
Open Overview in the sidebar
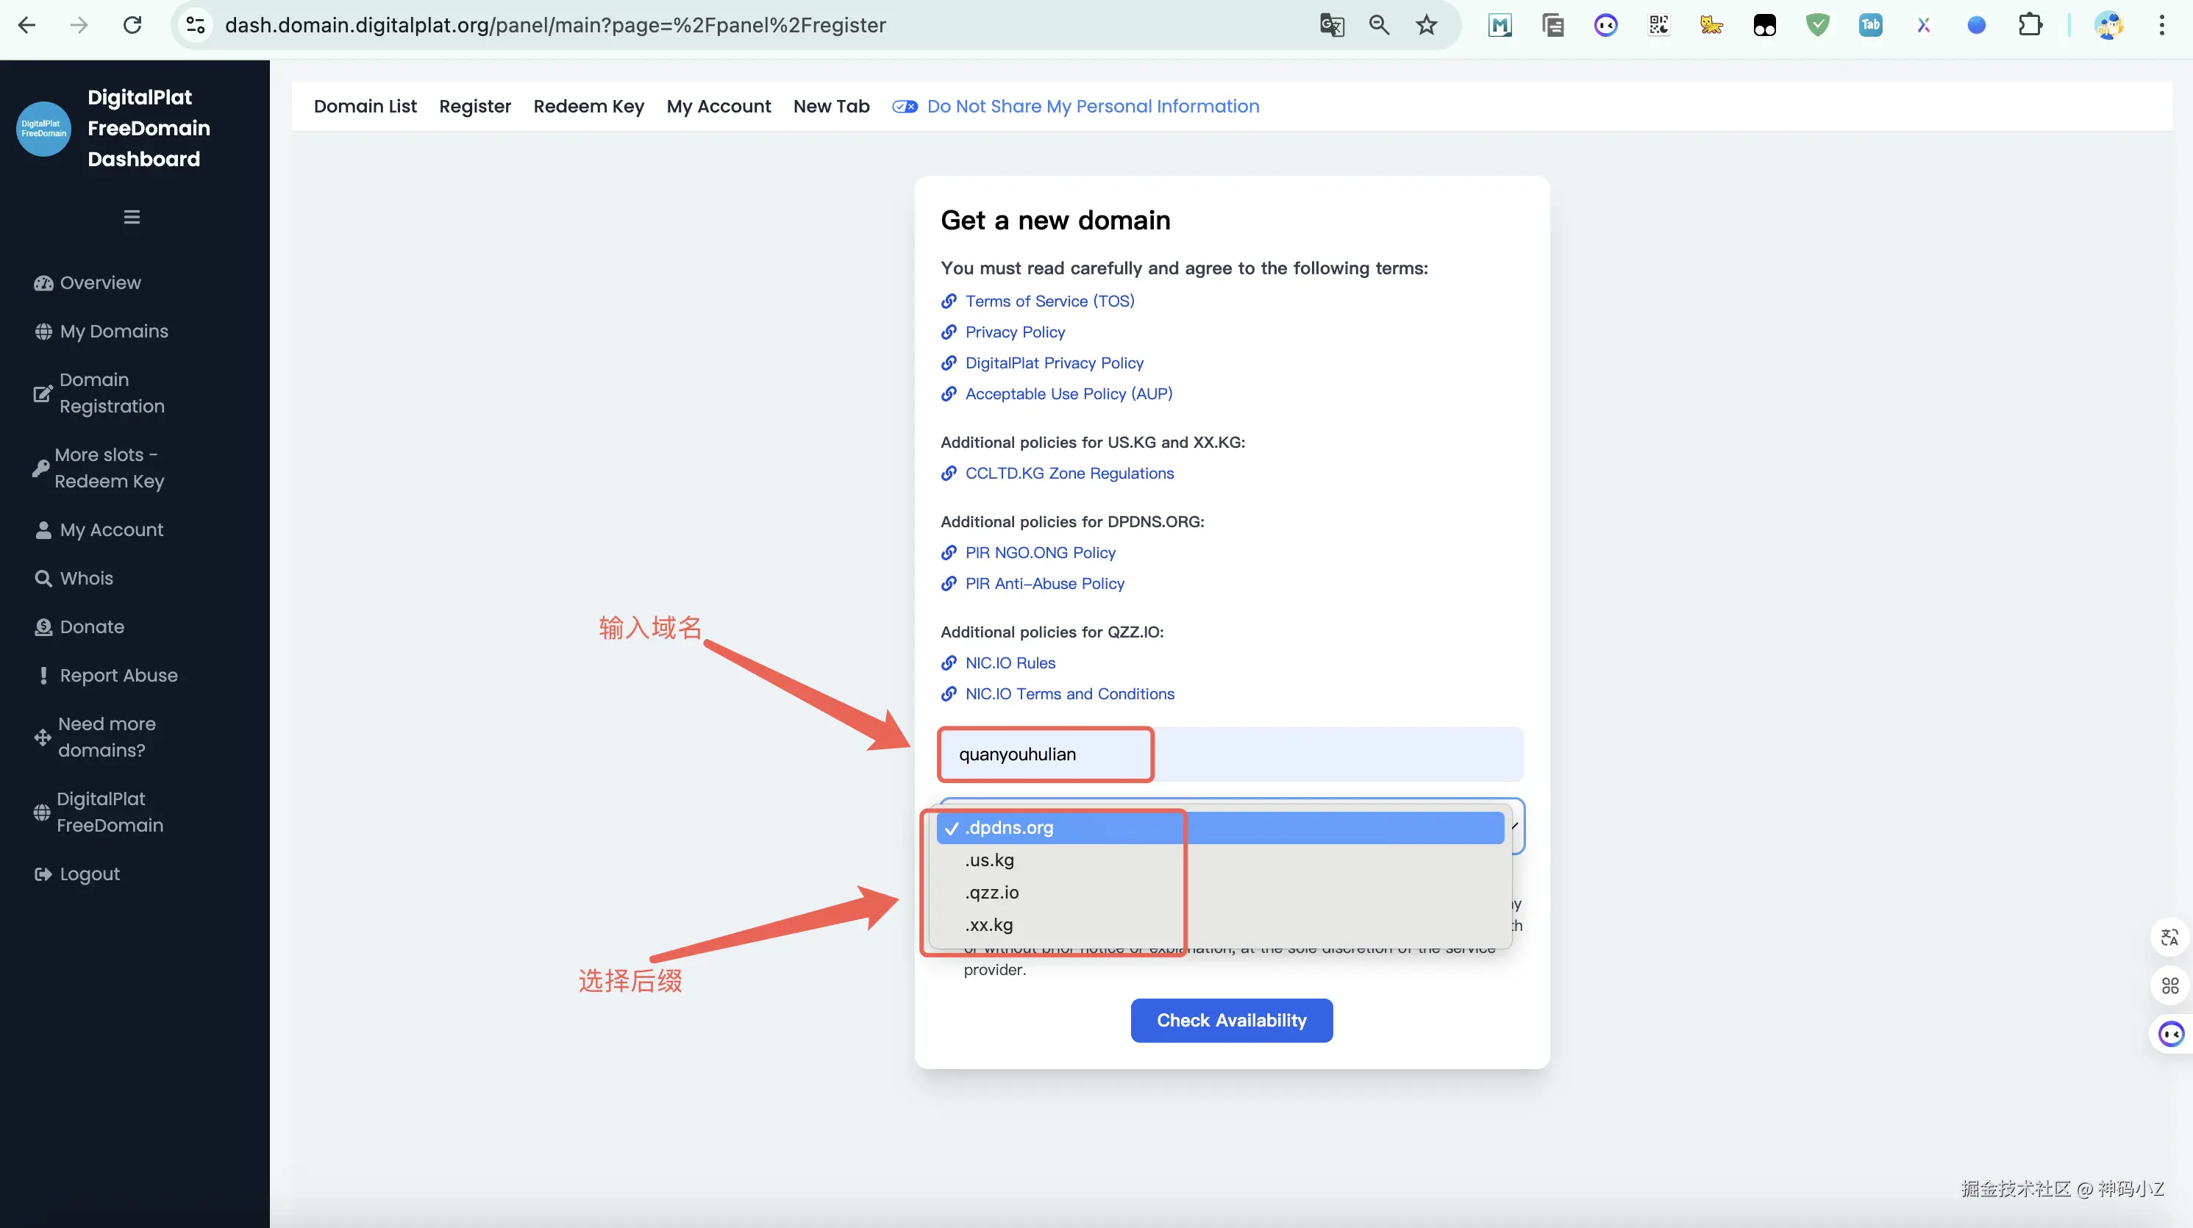99,282
